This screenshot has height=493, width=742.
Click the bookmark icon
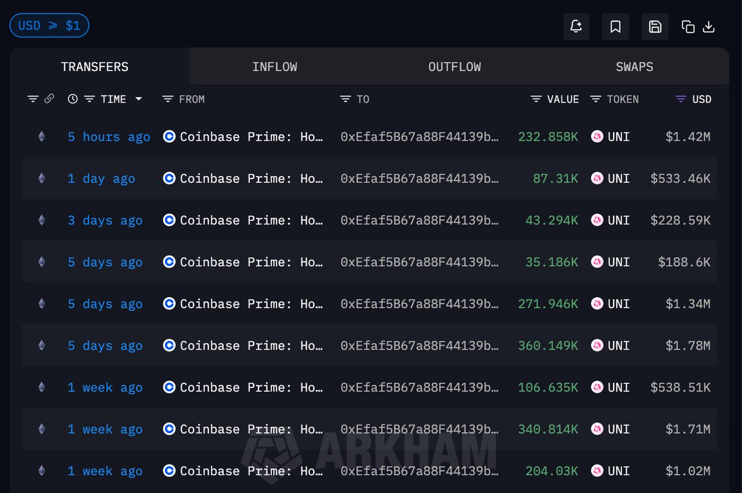click(x=615, y=27)
